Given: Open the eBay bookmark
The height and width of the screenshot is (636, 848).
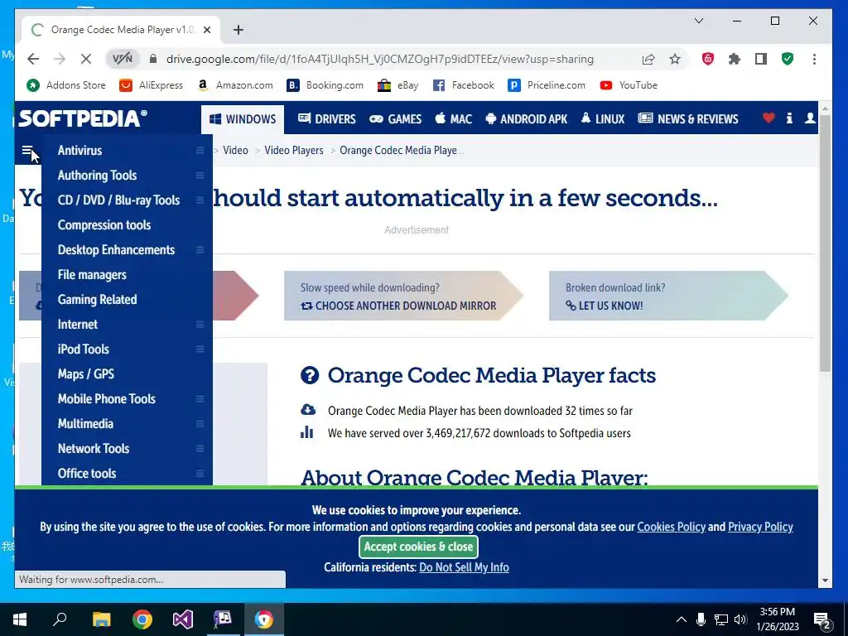Looking at the screenshot, I should [398, 85].
